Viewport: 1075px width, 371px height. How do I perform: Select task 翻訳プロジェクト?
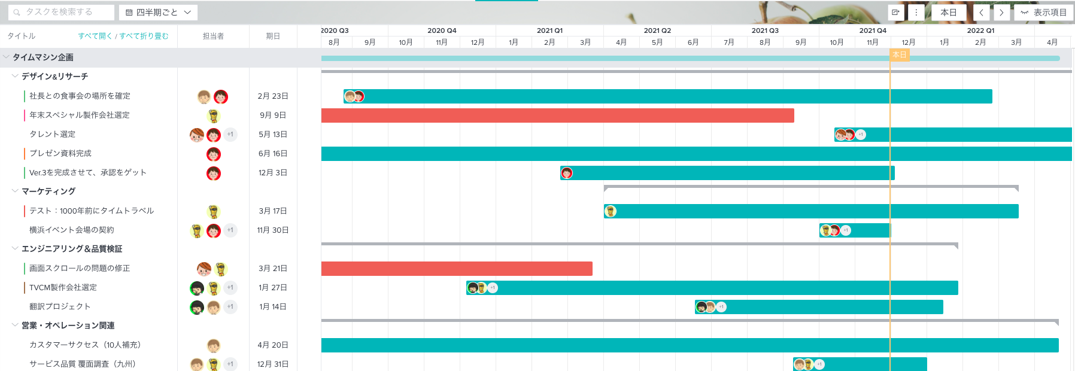coord(60,306)
